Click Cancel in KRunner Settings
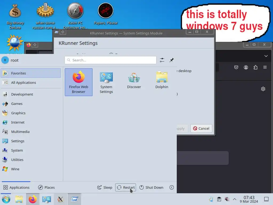 [x=201, y=128]
